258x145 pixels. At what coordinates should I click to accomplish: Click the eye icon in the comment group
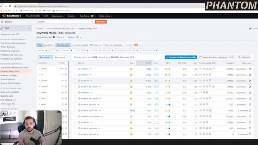point(66,87)
